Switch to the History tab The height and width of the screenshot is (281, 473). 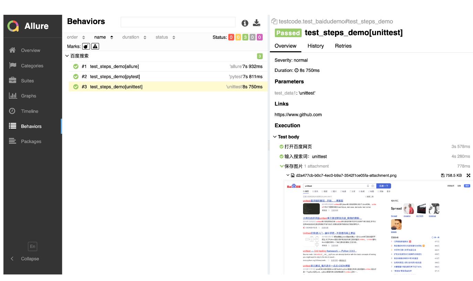tap(315, 46)
